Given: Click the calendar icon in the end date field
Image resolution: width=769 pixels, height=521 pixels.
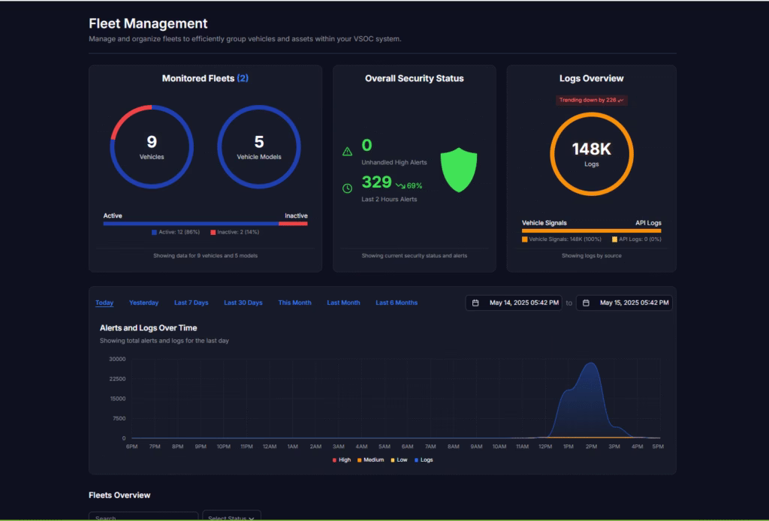Looking at the screenshot, I should tap(586, 303).
